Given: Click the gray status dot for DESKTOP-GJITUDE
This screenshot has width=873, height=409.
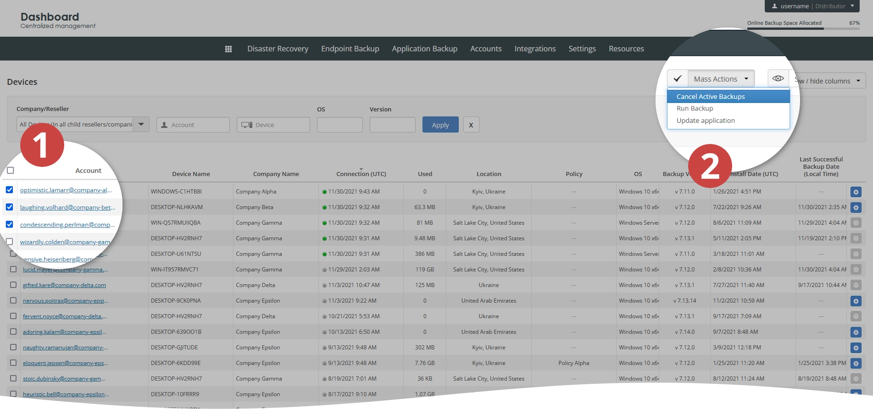Looking at the screenshot, I should click(325, 348).
